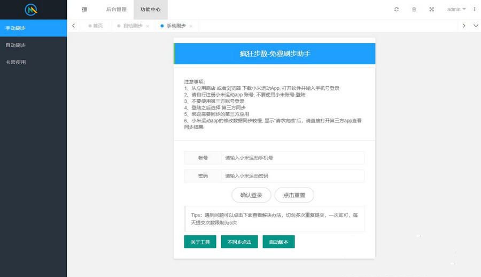The image size is (481, 277).
Task: Open the 后台管理 top menu
Action: pos(117,10)
